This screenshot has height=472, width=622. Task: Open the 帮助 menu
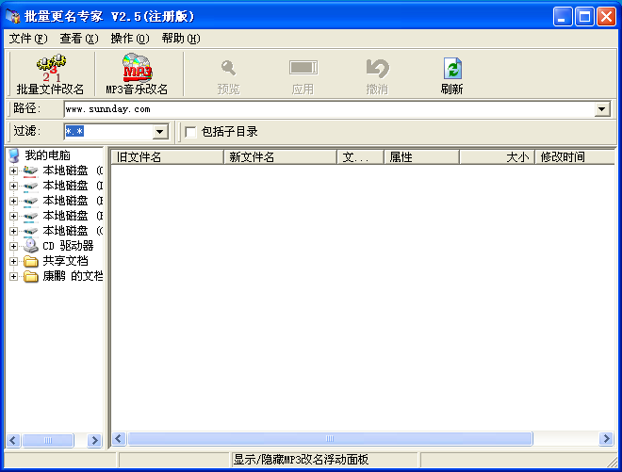[180, 39]
